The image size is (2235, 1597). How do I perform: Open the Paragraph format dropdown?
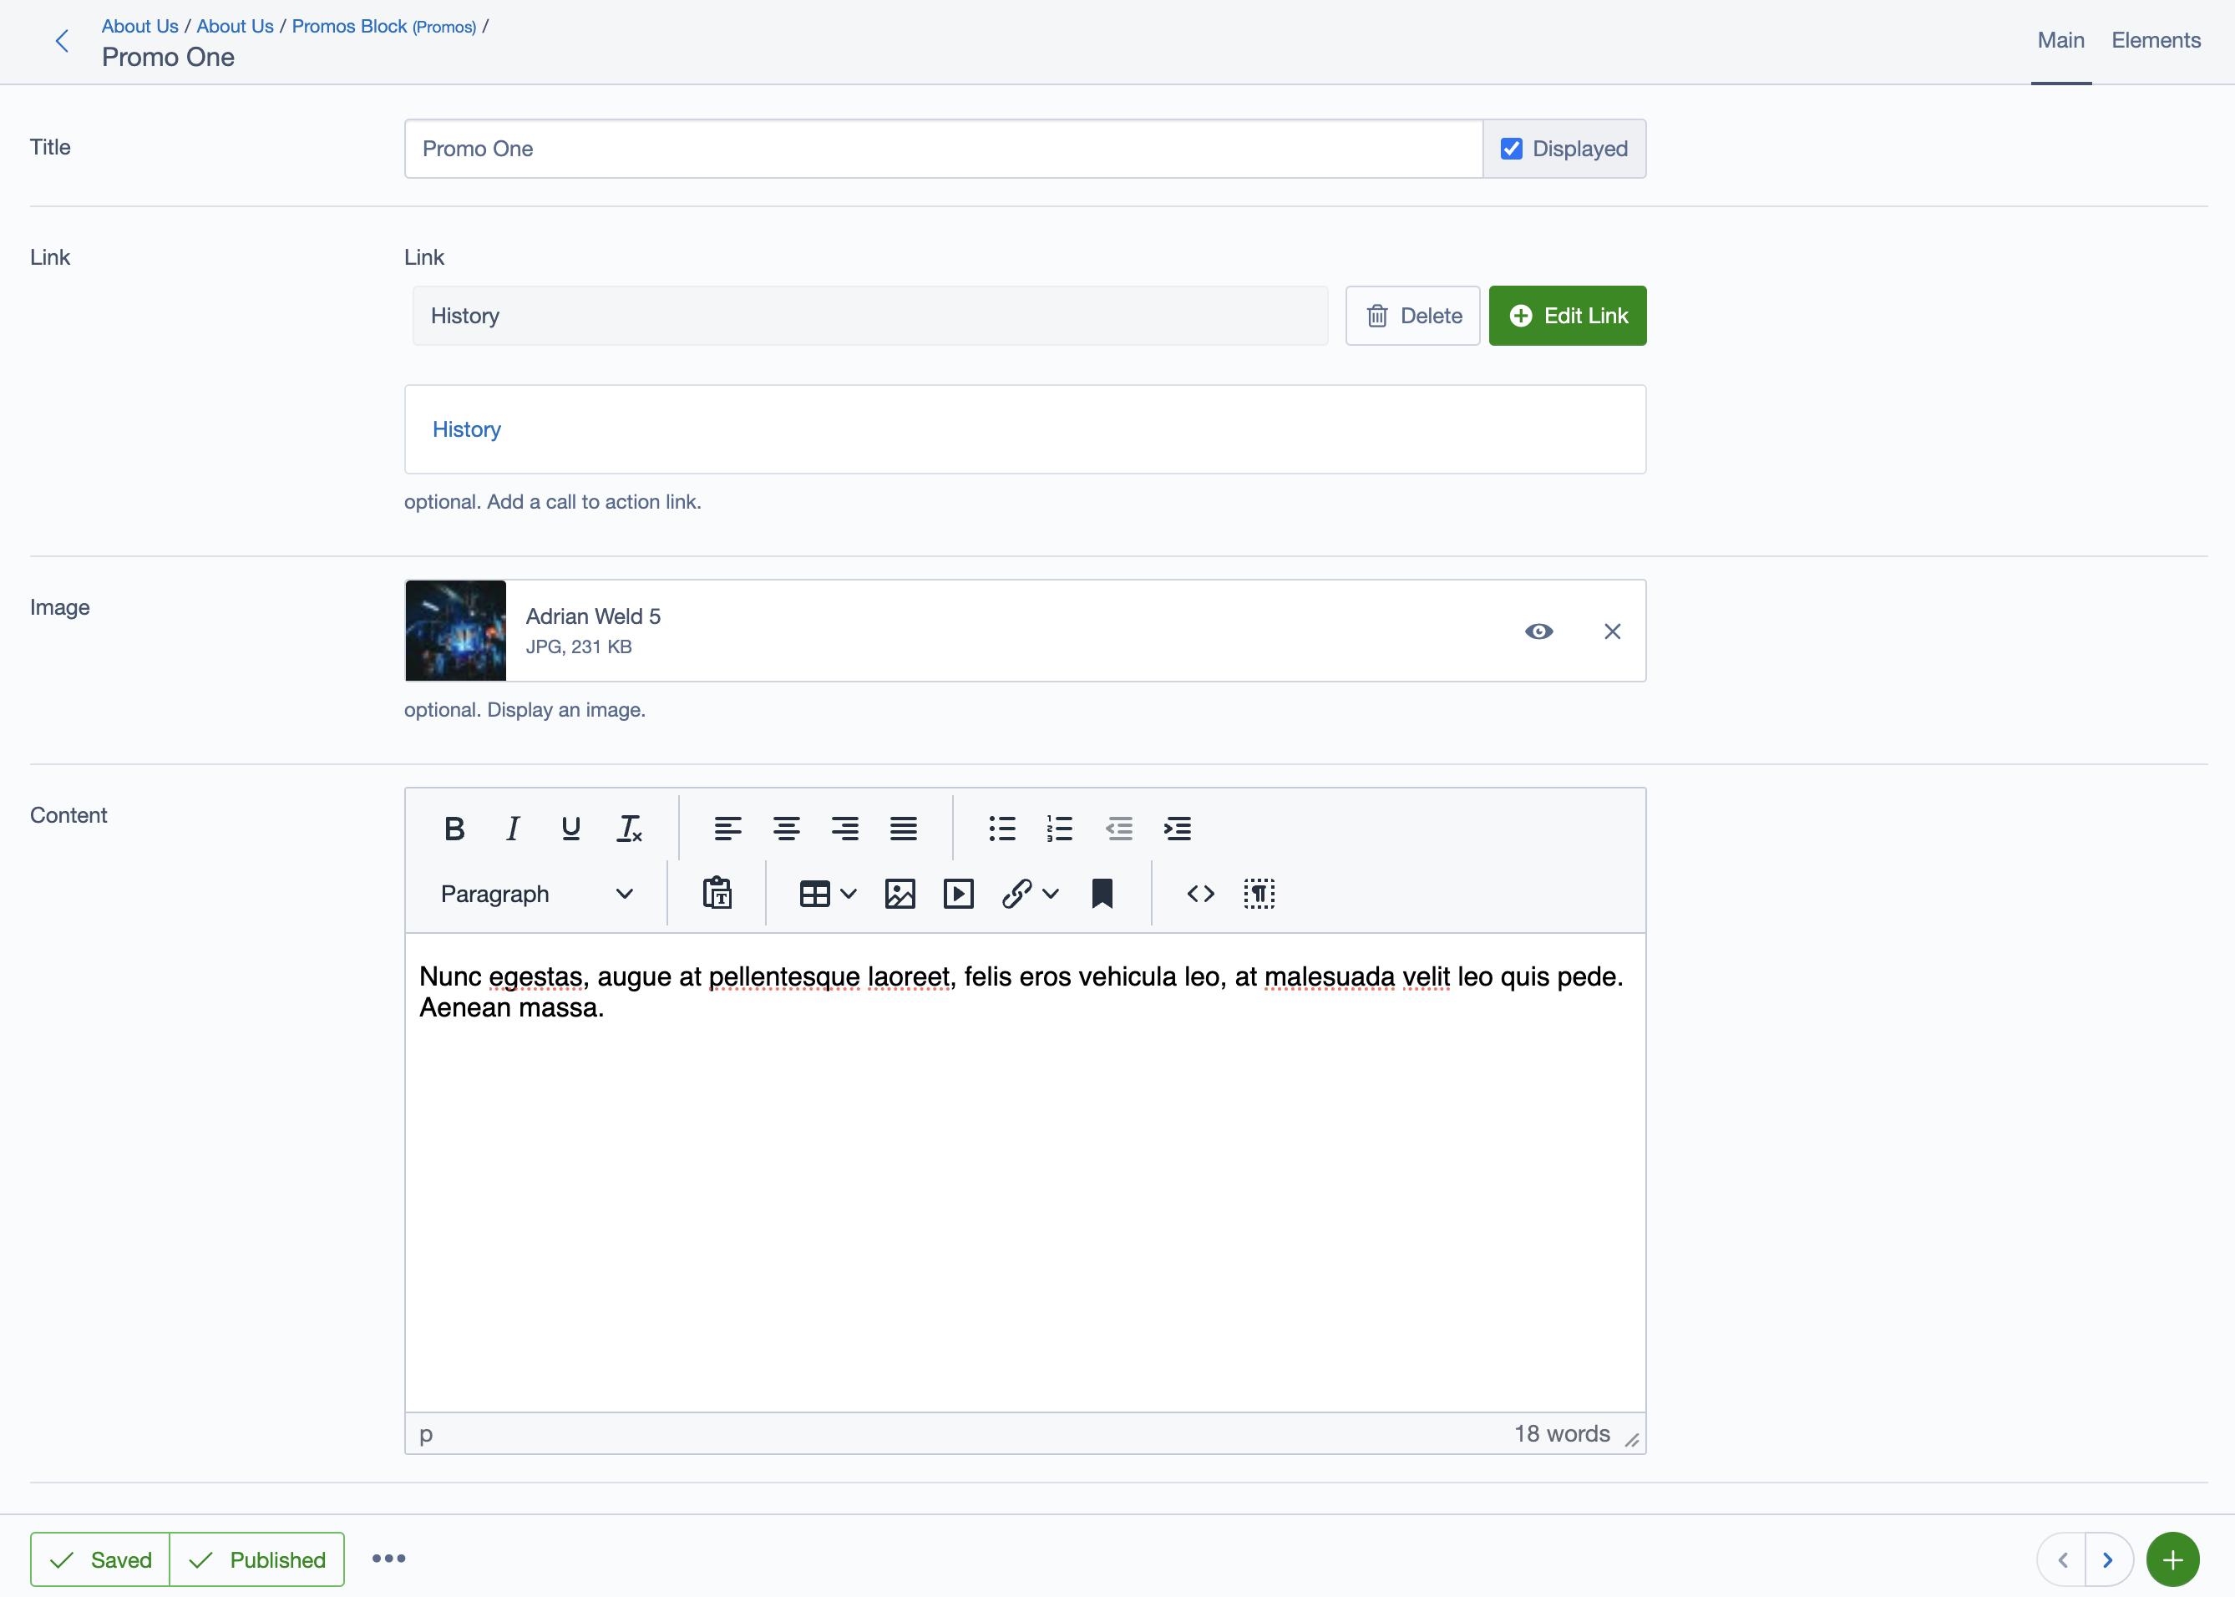[x=536, y=893]
